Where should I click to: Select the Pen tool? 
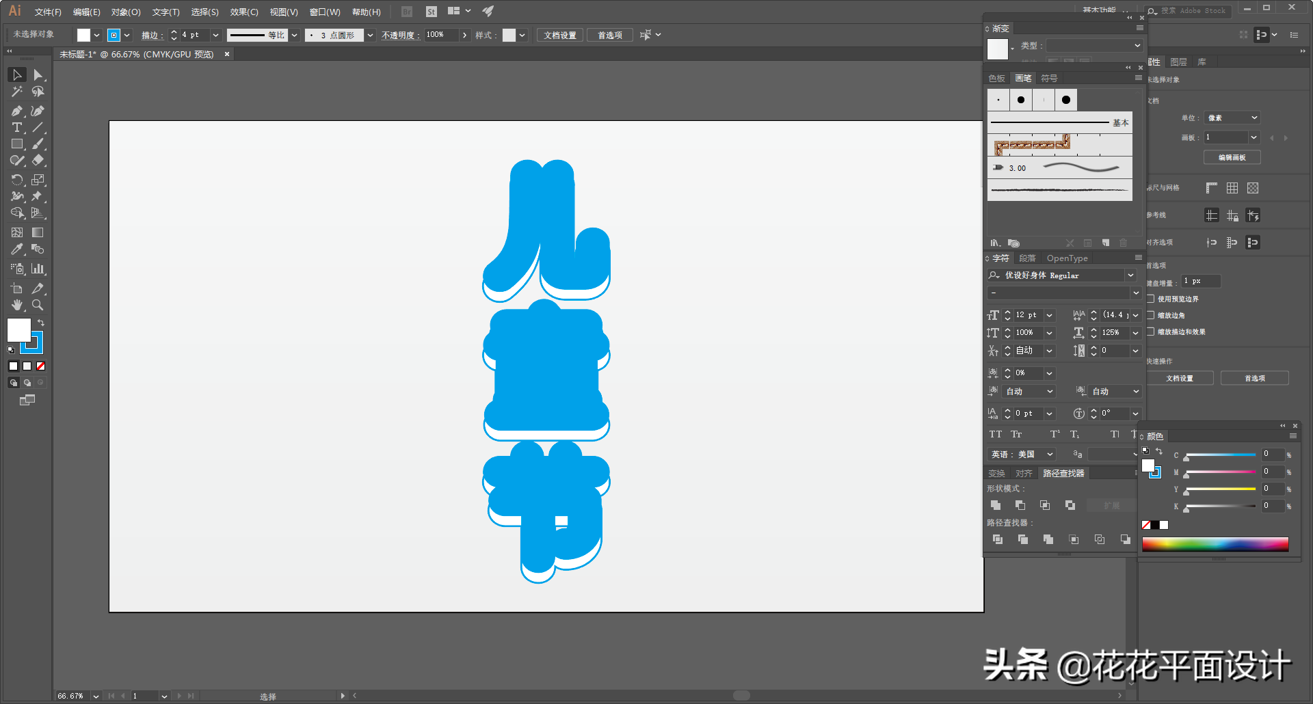pos(16,111)
